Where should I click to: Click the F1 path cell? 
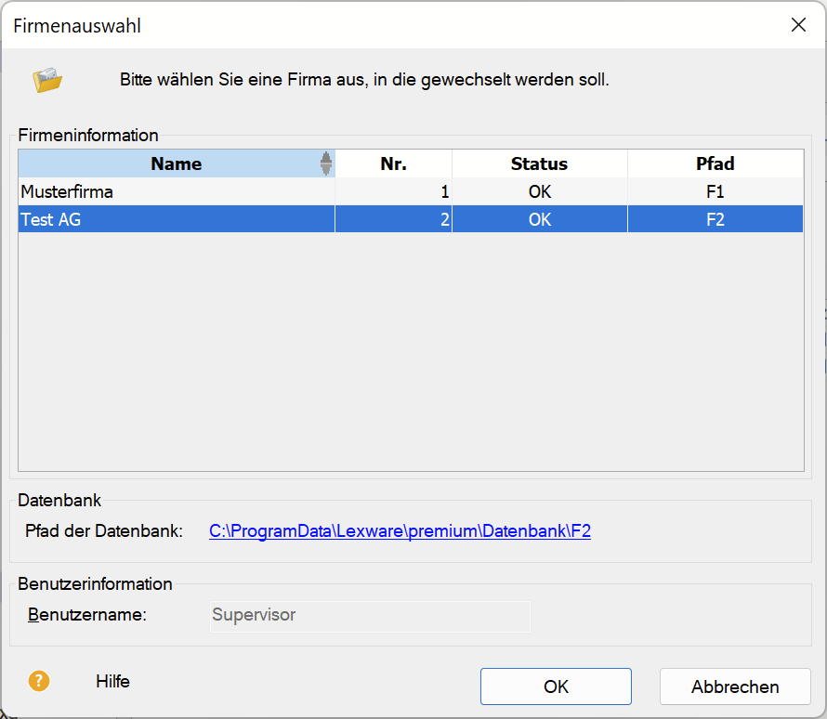[x=715, y=191]
